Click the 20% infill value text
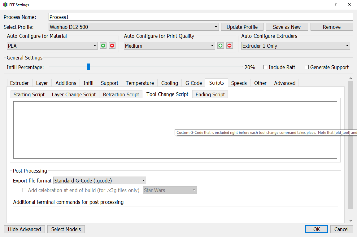Screen dimensions: 357x237 [250, 67]
